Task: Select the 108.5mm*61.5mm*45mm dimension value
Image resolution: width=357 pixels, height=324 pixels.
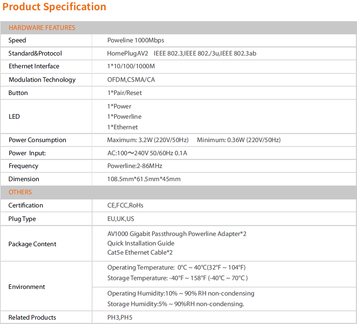Action: point(144,179)
